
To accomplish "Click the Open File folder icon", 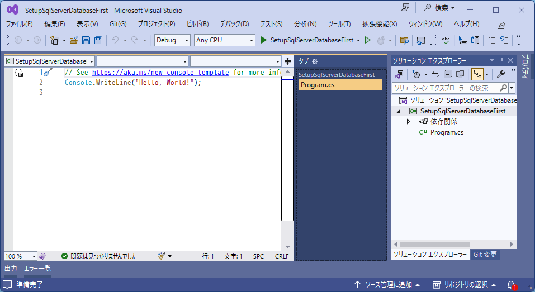I will tap(74, 40).
